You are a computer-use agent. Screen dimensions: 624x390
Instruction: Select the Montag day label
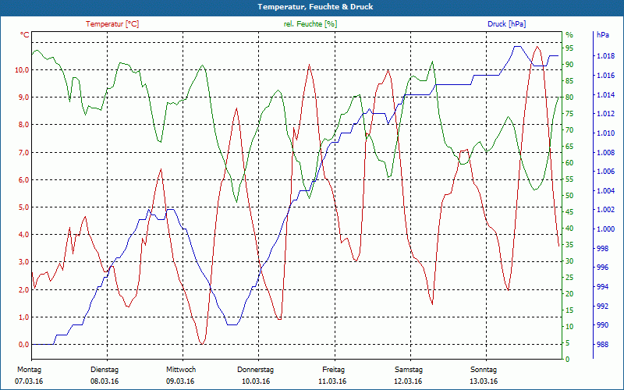pyautogui.click(x=29, y=370)
